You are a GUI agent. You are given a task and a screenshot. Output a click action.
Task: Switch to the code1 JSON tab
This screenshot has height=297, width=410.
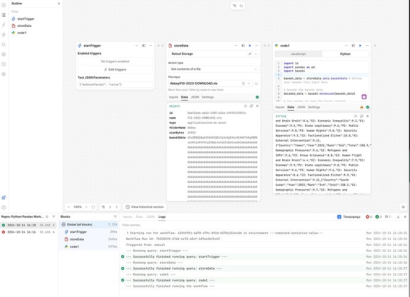pyautogui.click(x=301, y=107)
